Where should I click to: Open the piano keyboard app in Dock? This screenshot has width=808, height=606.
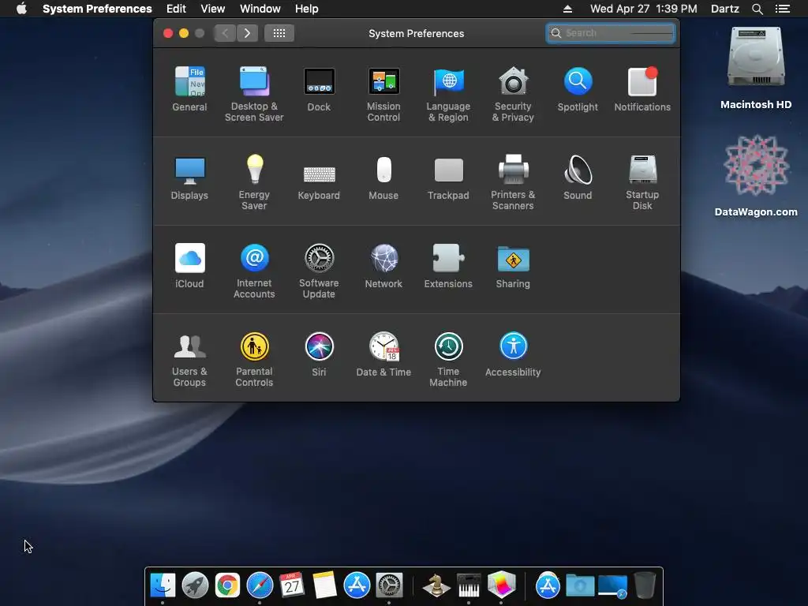[x=469, y=585]
